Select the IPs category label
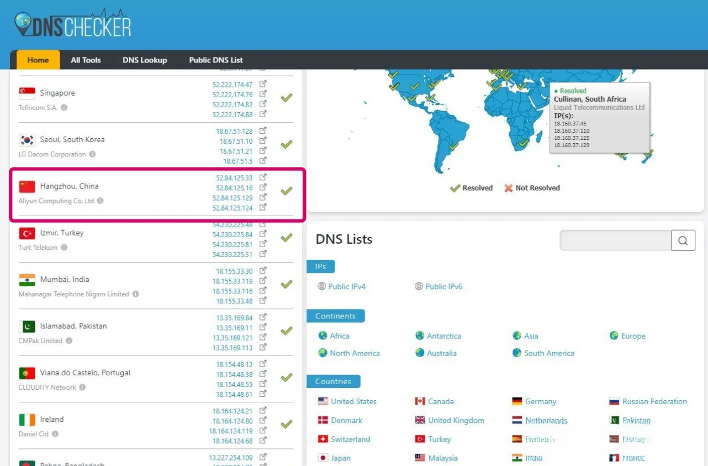The height and width of the screenshot is (466, 708). pyautogui.click(x=321, y=266)
